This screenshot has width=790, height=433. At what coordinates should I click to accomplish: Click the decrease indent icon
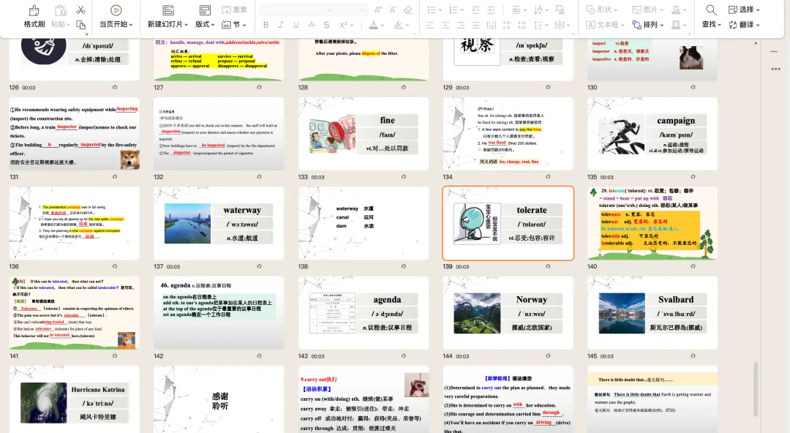475,10
